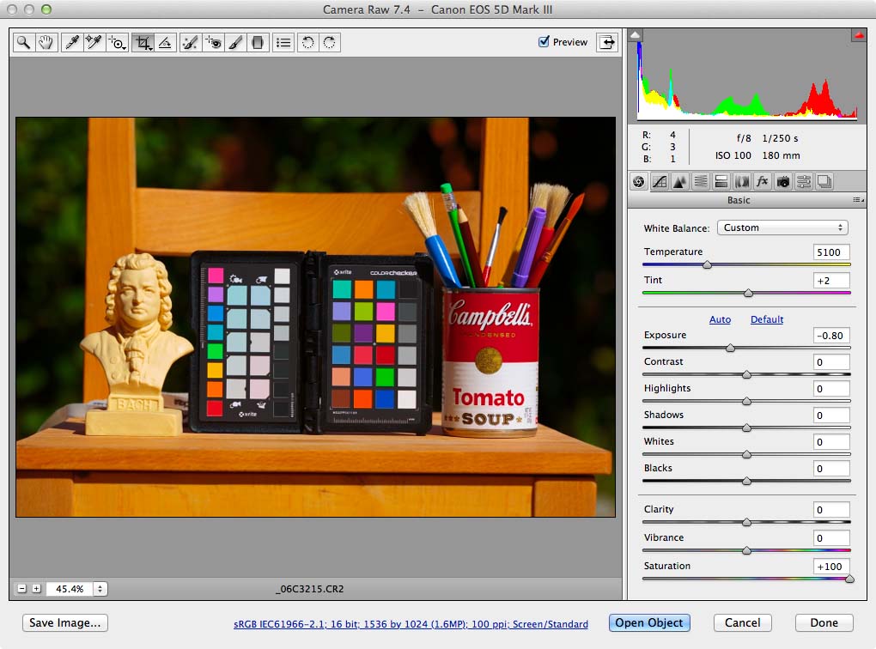The width and height of the screenshot is (876, 649).
Task: Select the Adjustment Brush tool
Action: [x=235, y=42]
